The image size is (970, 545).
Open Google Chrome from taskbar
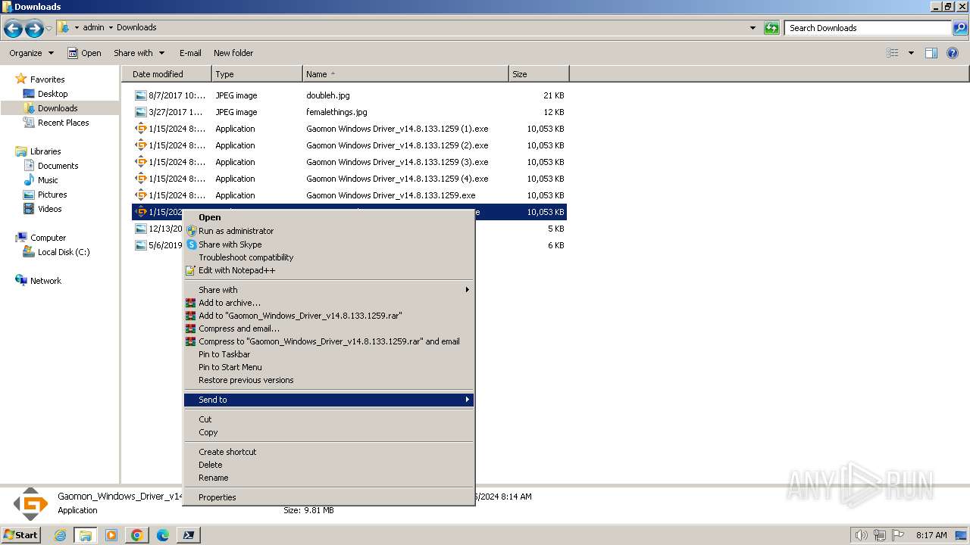[137, 535]
